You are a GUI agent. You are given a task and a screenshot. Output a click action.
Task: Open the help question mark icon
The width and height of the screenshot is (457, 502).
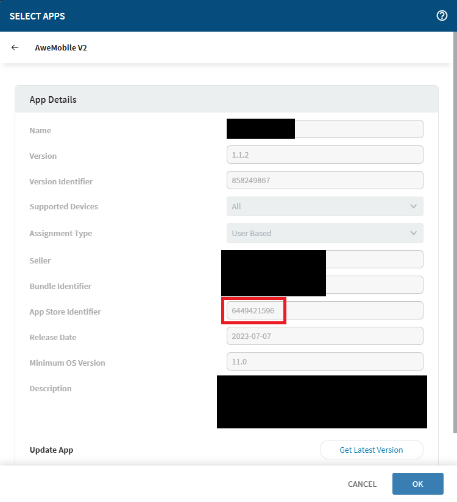click(x=442, y=16)
